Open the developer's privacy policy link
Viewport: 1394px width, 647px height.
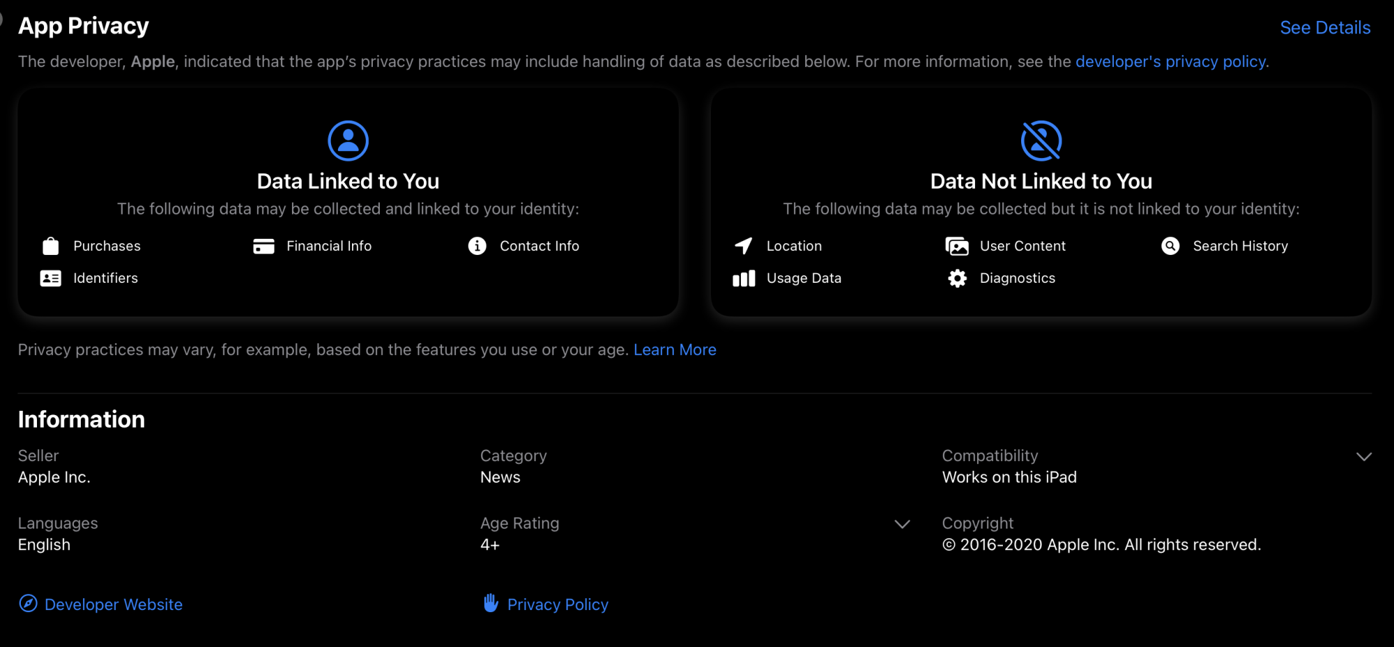point(1172,61)
